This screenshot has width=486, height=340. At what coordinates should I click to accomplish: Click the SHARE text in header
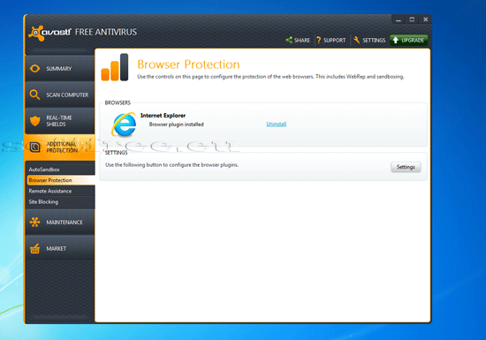click(302, 41)
